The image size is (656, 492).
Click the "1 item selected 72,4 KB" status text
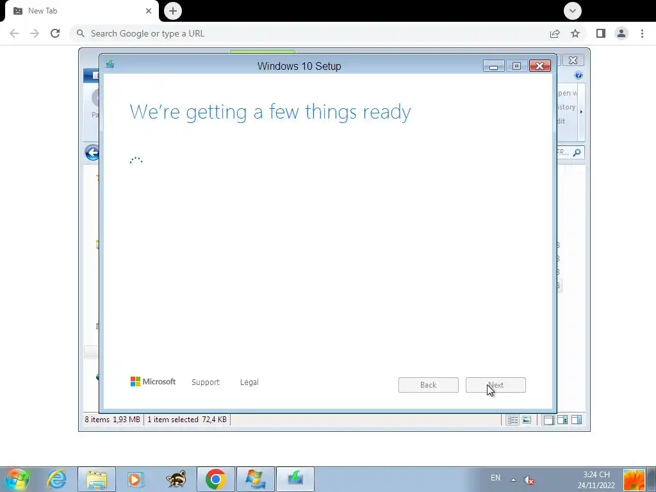[187, 419]
